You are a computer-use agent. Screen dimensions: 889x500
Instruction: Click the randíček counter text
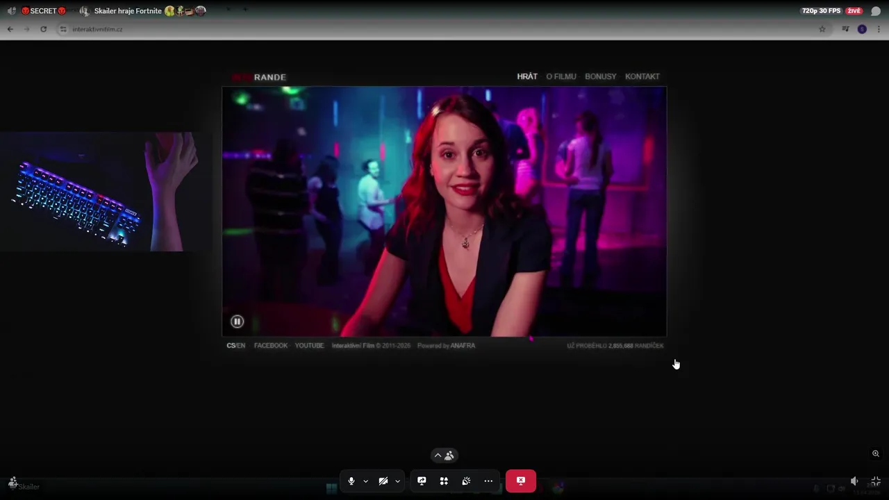coord(615,345)
